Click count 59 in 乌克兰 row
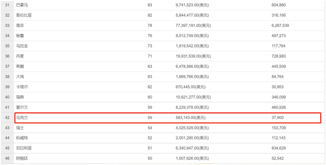The height and width of the screenshot is (165, 326). 150,118
